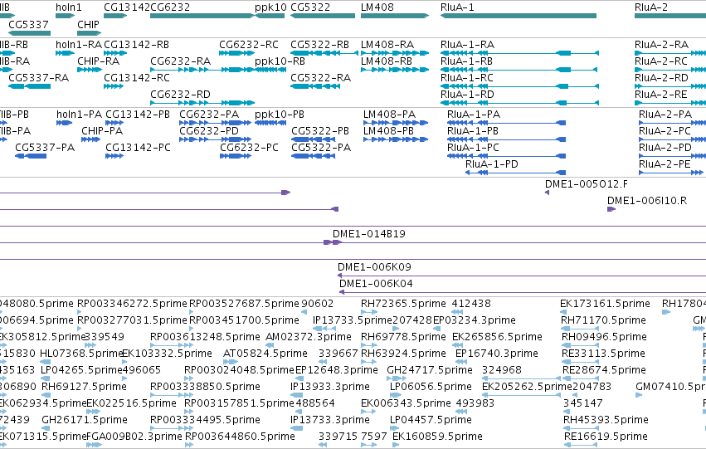The image size is (706, 449).
Task: Select the CG5337 gene label
Action: tap(28, 24)
